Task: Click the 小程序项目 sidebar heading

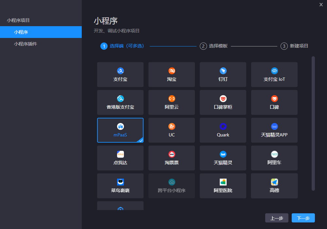Action: tap(18, 20)
